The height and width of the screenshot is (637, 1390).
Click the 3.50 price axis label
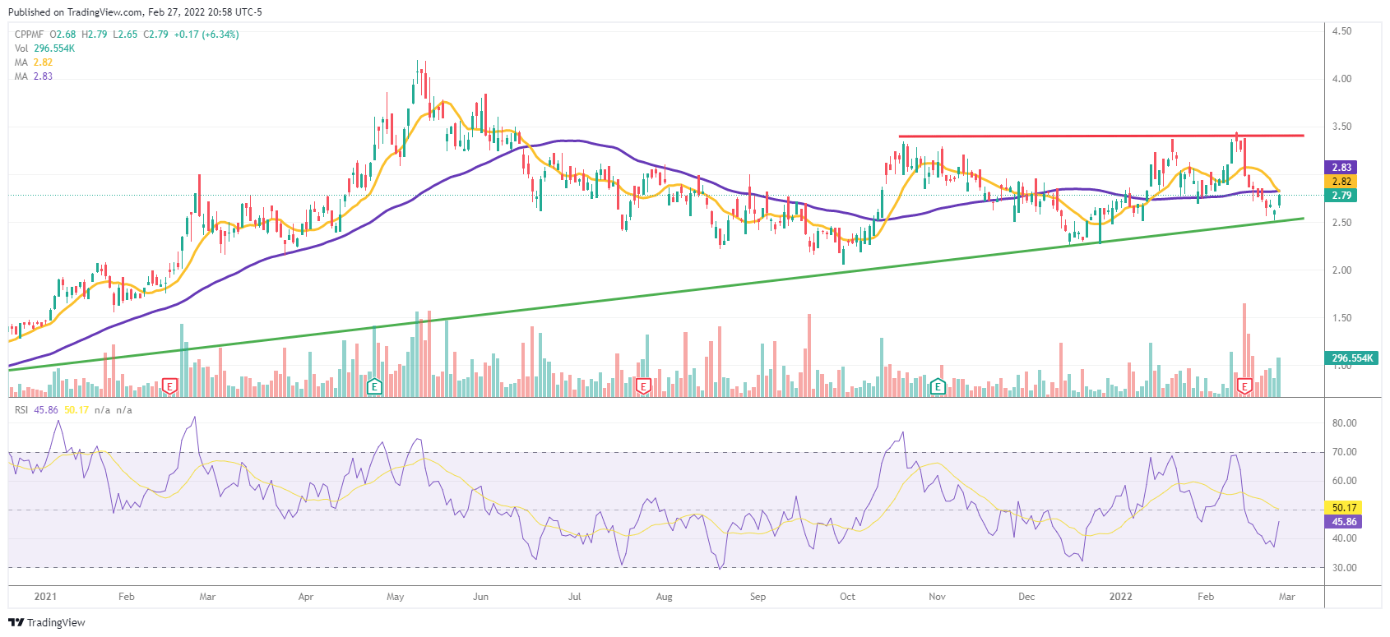click(1341, 127)
